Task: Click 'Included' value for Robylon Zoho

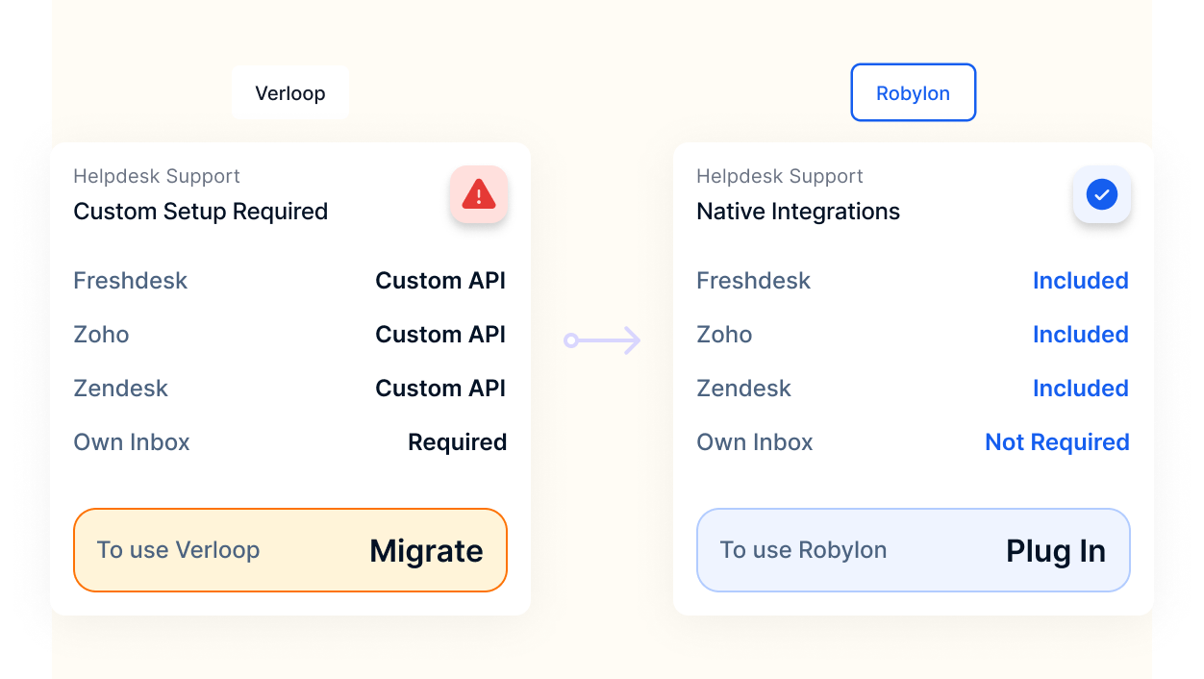Action: (1081, 335)
